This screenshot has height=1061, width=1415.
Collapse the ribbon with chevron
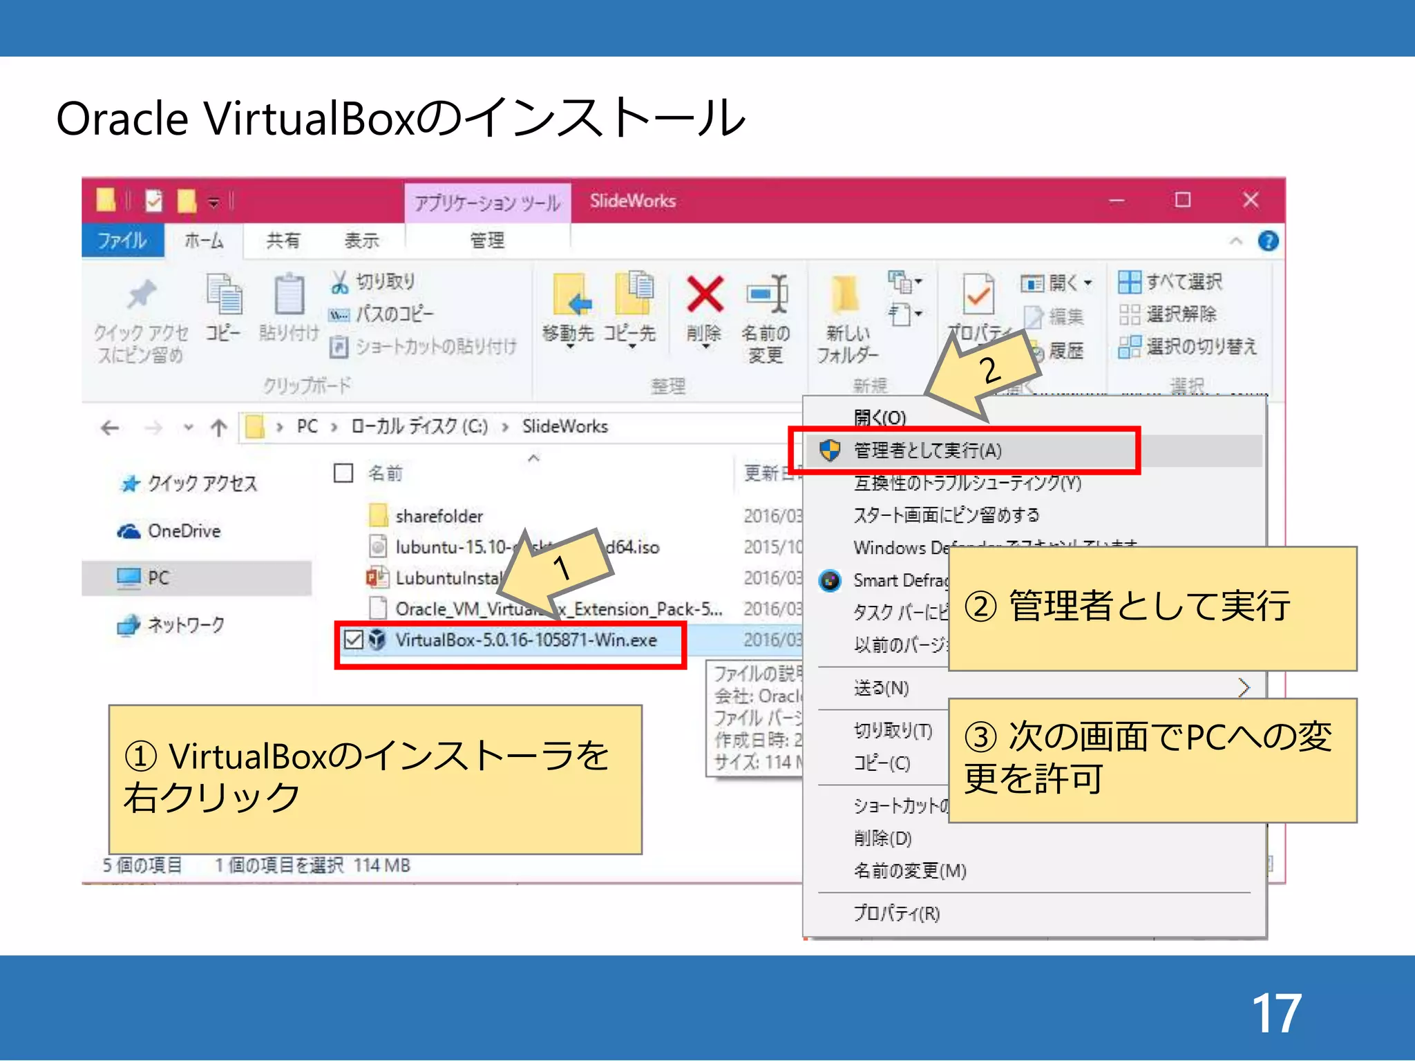[x=1236, y=241]
